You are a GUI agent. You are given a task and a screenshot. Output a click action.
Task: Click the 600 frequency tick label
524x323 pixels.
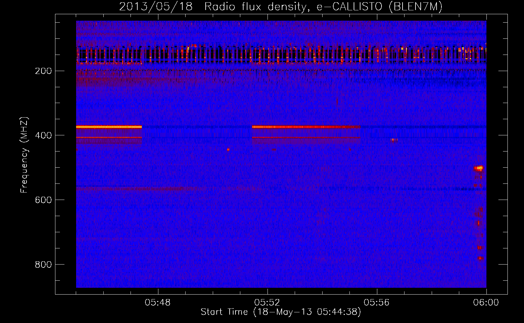pyautogui.click(x=43, y=200)
